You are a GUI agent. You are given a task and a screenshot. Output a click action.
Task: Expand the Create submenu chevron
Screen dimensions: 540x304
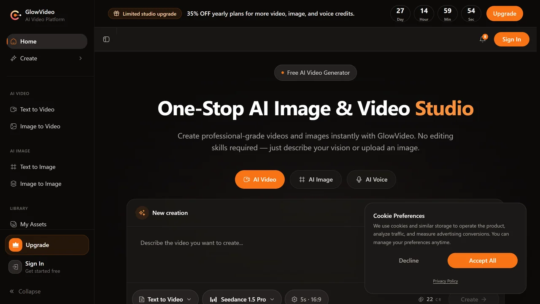81,58
